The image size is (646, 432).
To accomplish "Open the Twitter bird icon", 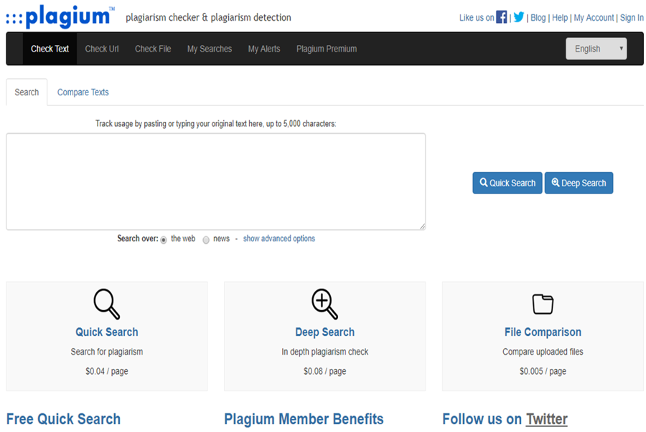I will [x=519, y=17].
